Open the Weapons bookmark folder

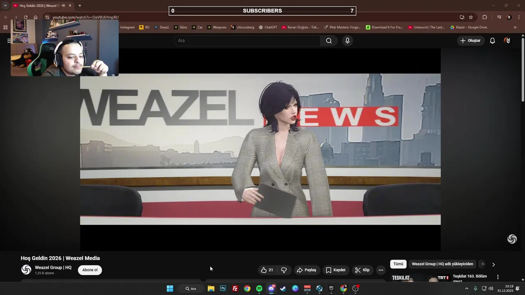click(x=217, y=27)
